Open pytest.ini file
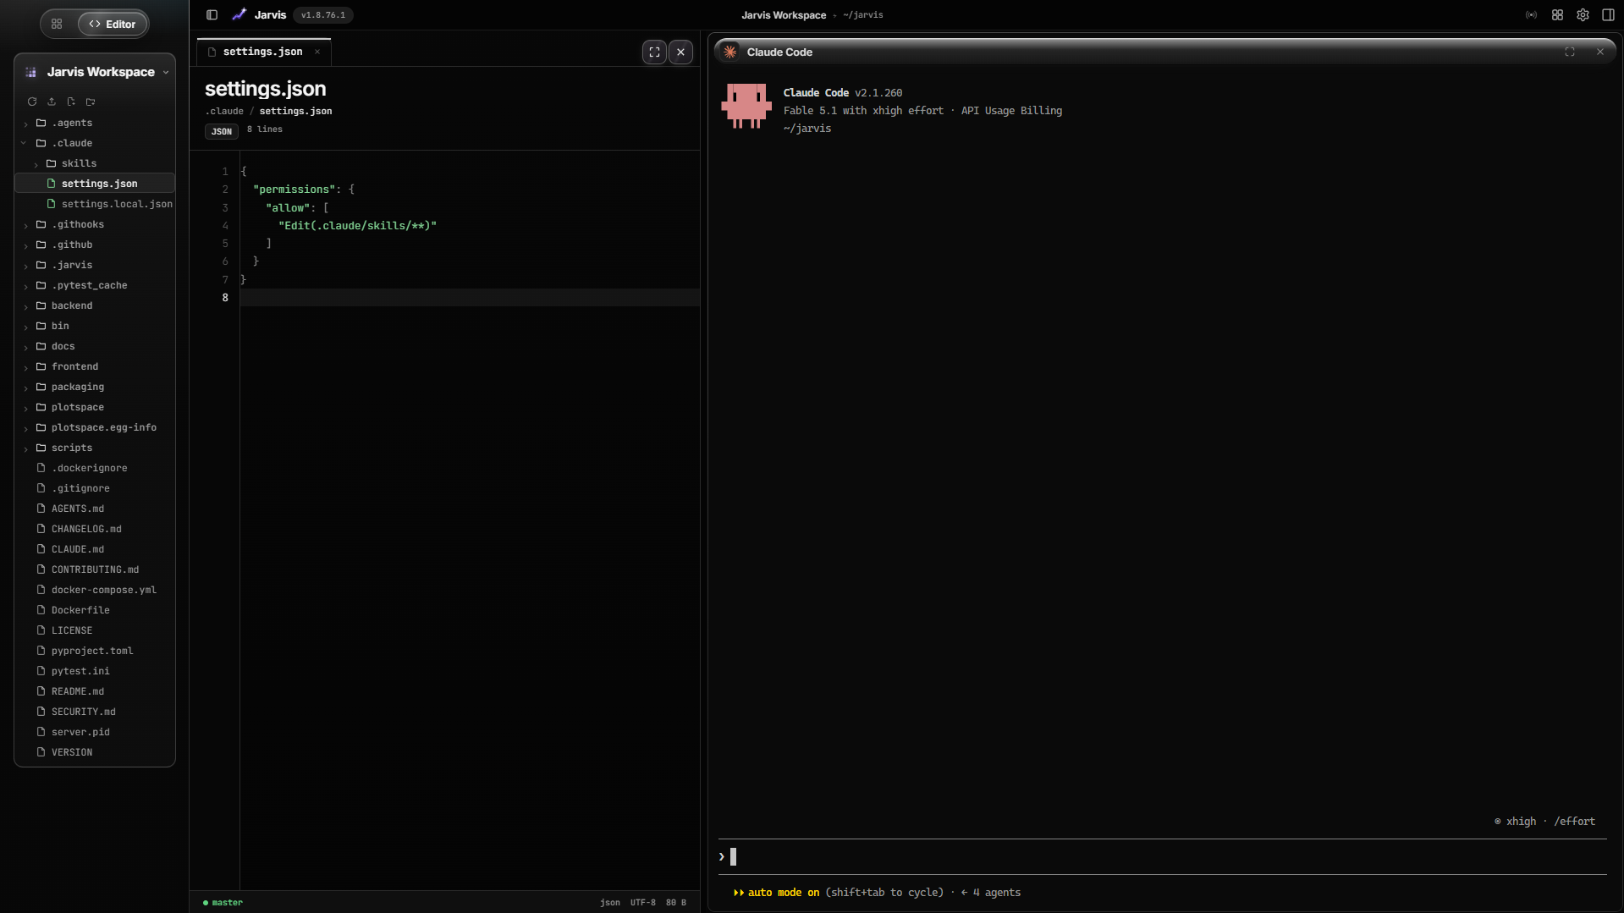This screenshot has width=1624, height=913. click(95, 671)
